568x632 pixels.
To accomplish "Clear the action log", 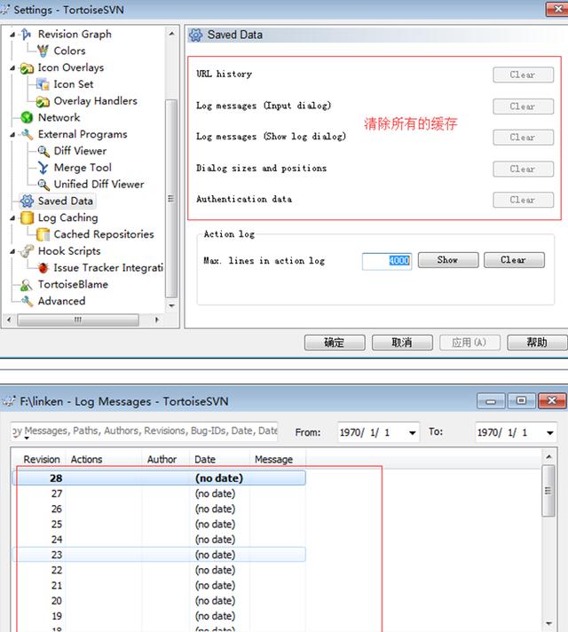I will [x=514, y=260].
